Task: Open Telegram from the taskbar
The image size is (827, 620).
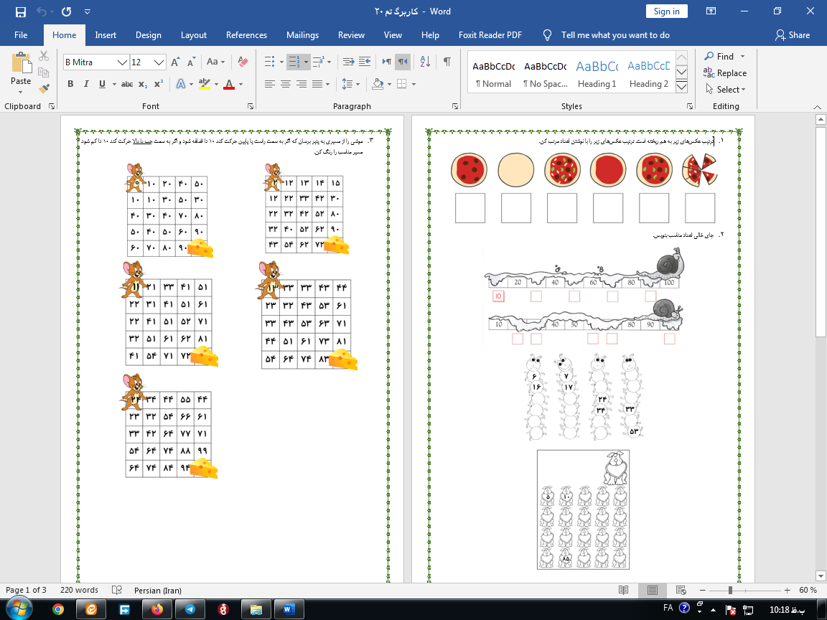Action: [x=190, y=609]
